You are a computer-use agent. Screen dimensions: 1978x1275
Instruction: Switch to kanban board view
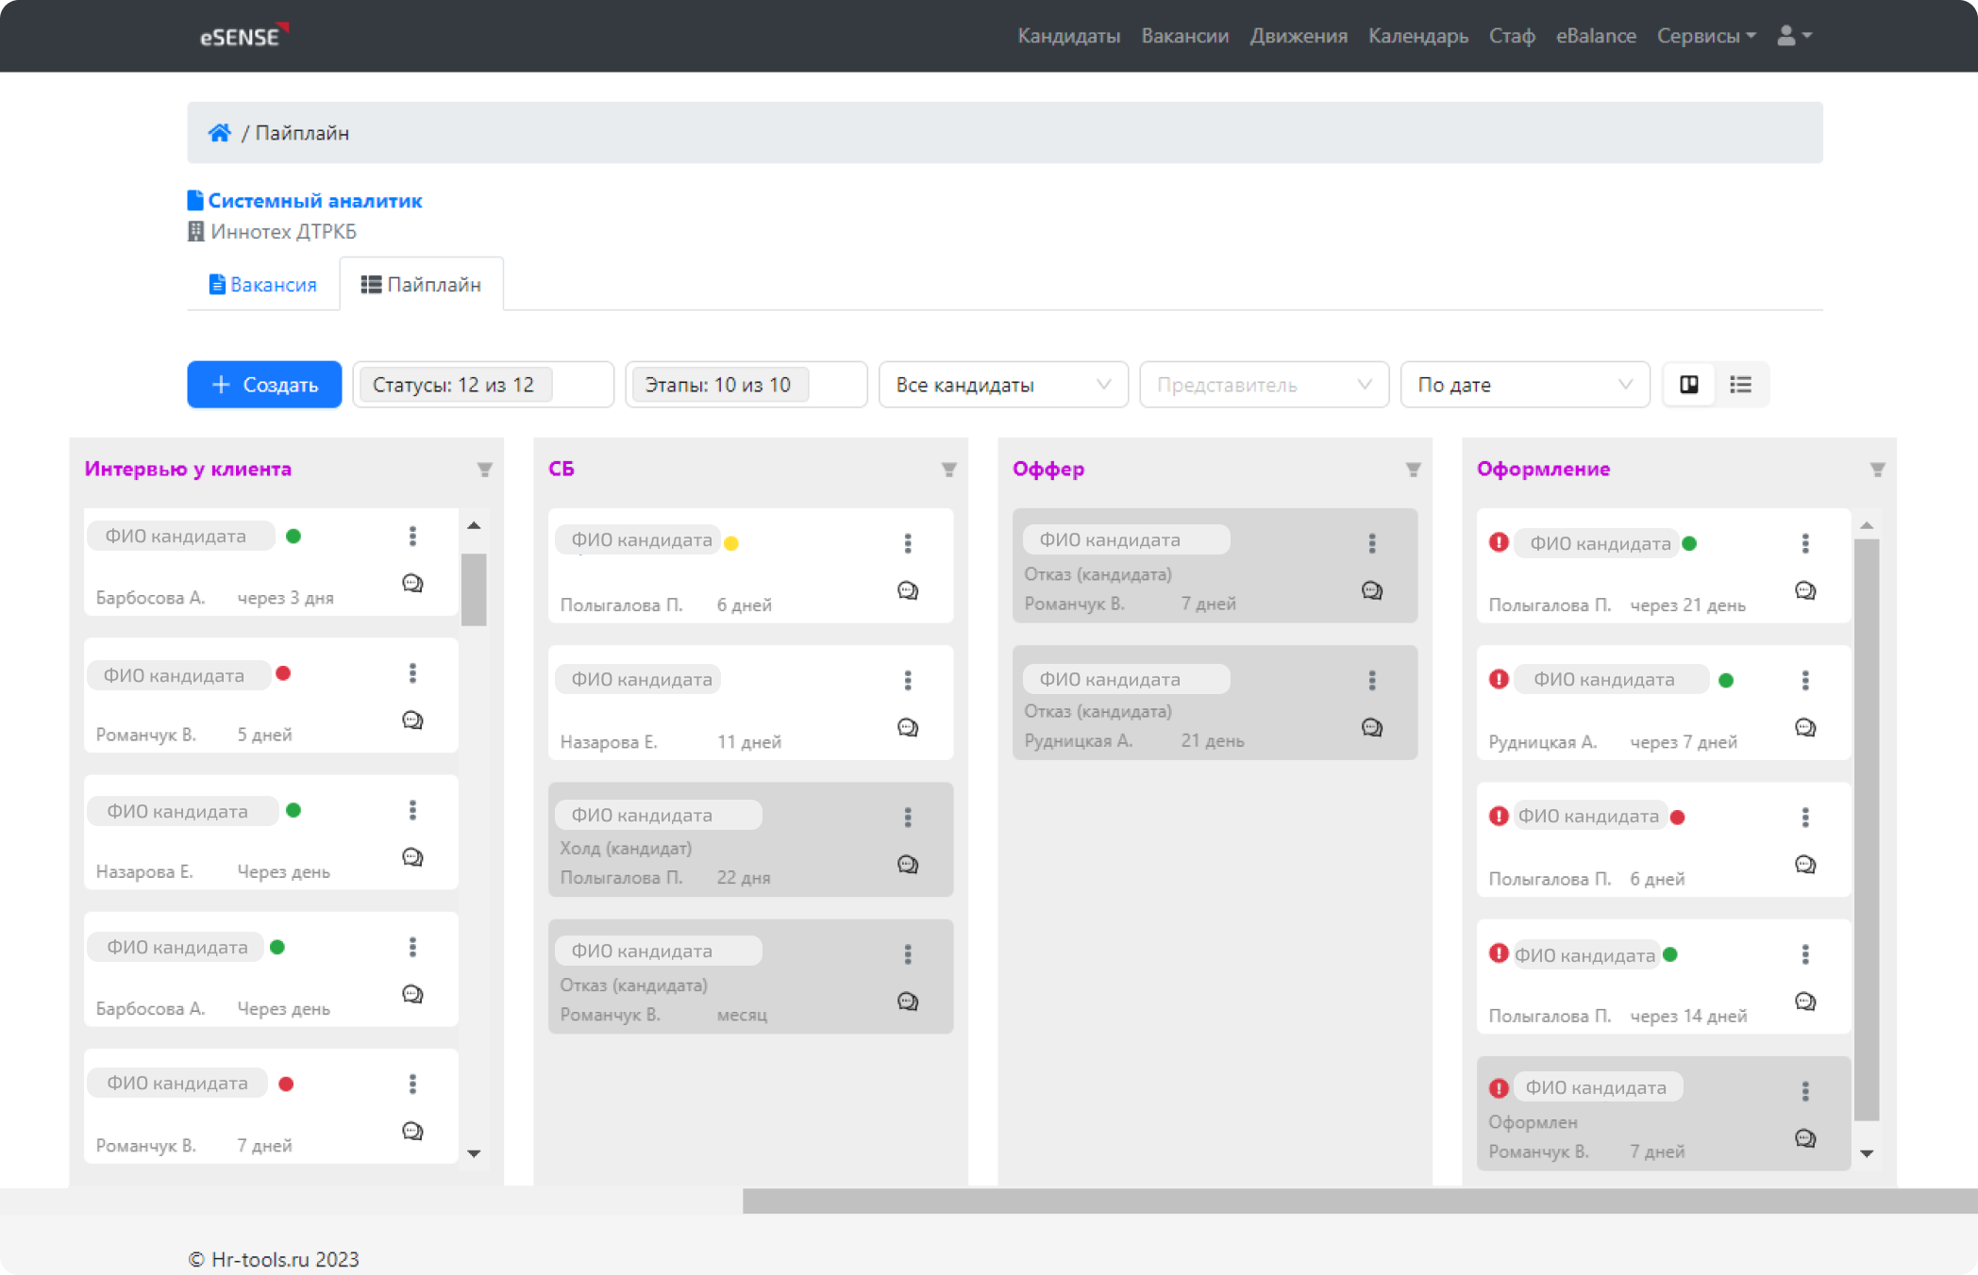point(1689,384)
